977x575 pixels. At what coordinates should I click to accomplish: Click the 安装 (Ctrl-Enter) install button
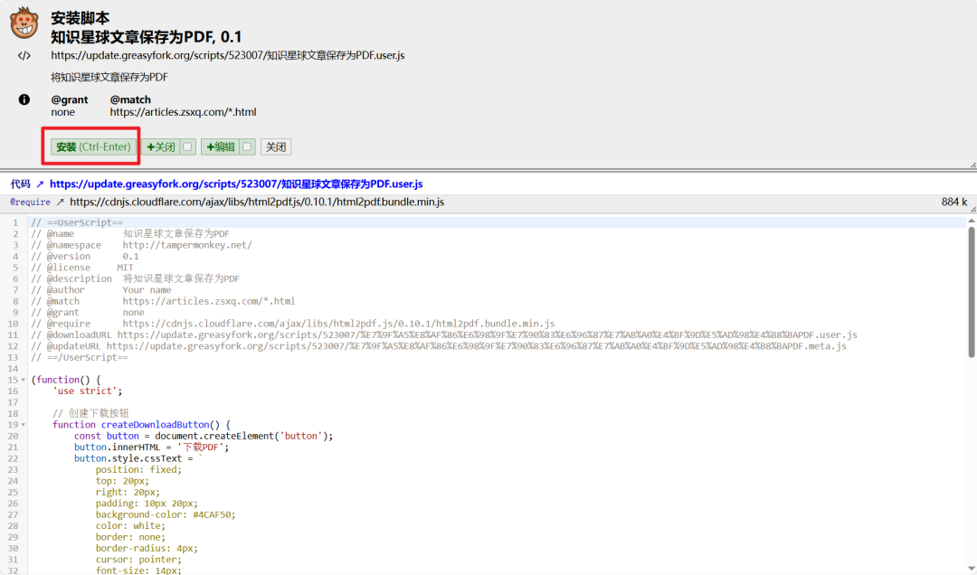[93, 147]
